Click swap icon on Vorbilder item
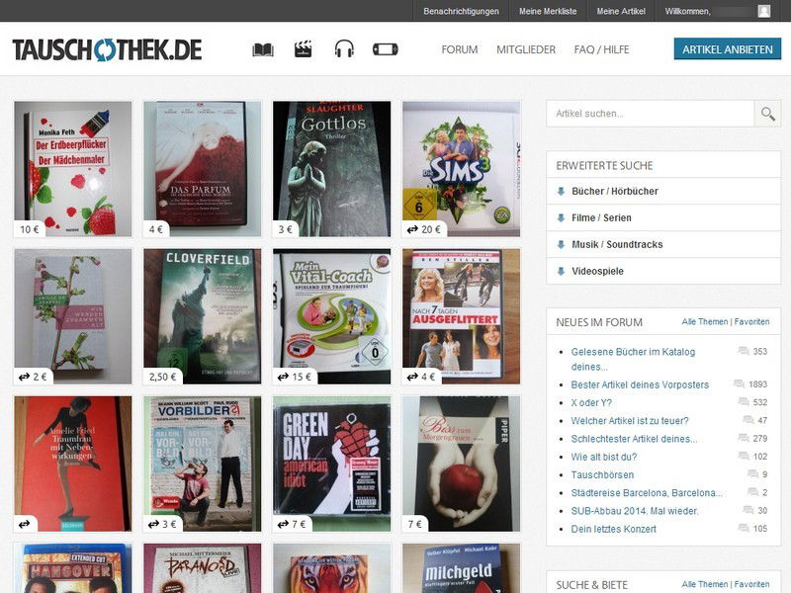This screenshot has height=593, width=791. tap(154, 524)
